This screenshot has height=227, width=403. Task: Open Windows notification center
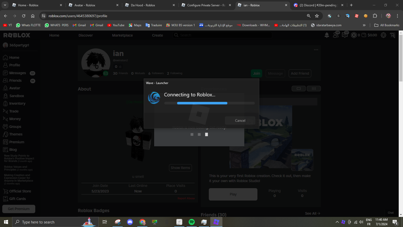(x=395, y=222)
